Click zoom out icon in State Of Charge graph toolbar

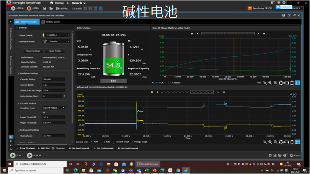(275, 83)
